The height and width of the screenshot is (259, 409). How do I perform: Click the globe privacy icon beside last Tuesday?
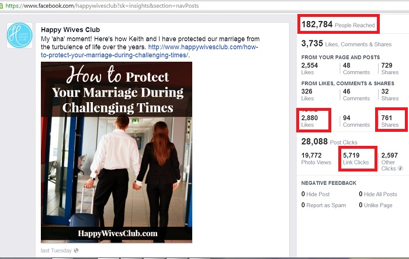click(x=76, y=250)
